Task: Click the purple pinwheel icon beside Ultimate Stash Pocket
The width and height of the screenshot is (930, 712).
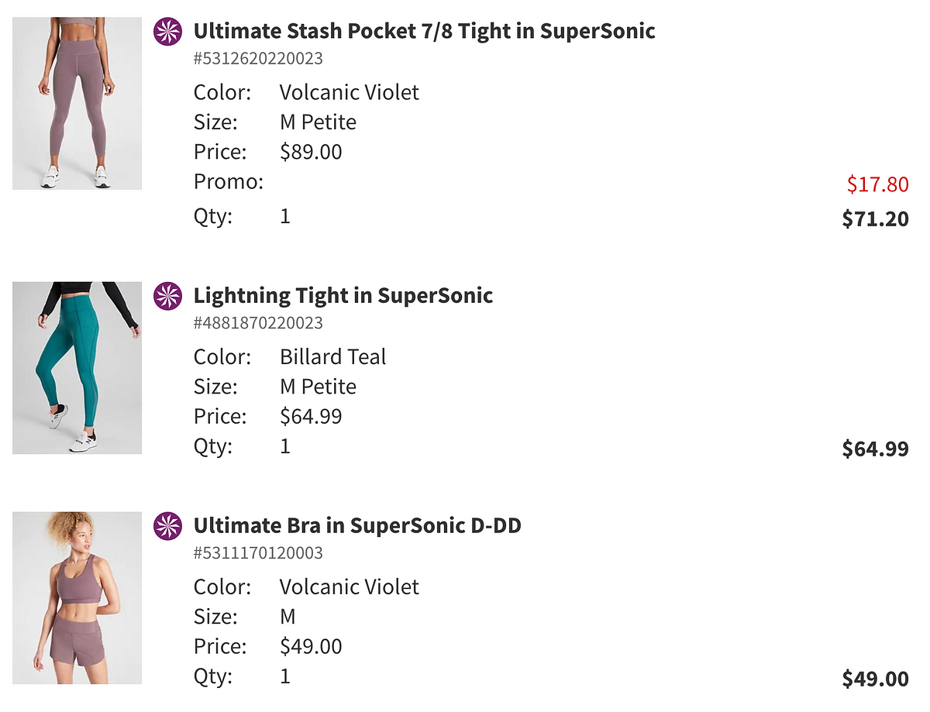Action: tap(167, 31)
